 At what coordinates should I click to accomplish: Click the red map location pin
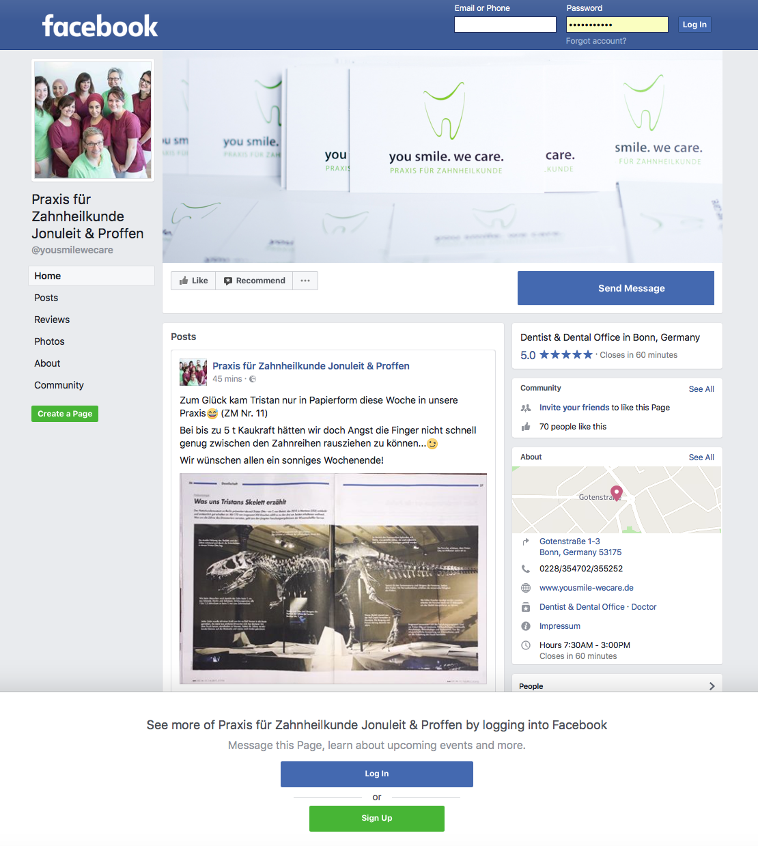[x=617, y=493]
